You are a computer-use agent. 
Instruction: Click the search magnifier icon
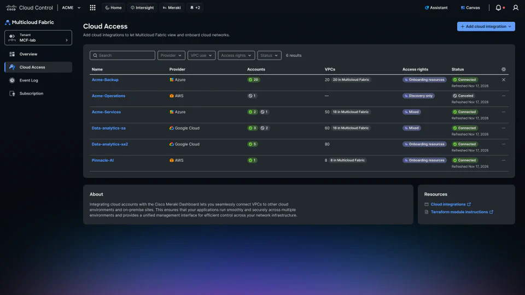pyautogui.click(x=95, y=56)
